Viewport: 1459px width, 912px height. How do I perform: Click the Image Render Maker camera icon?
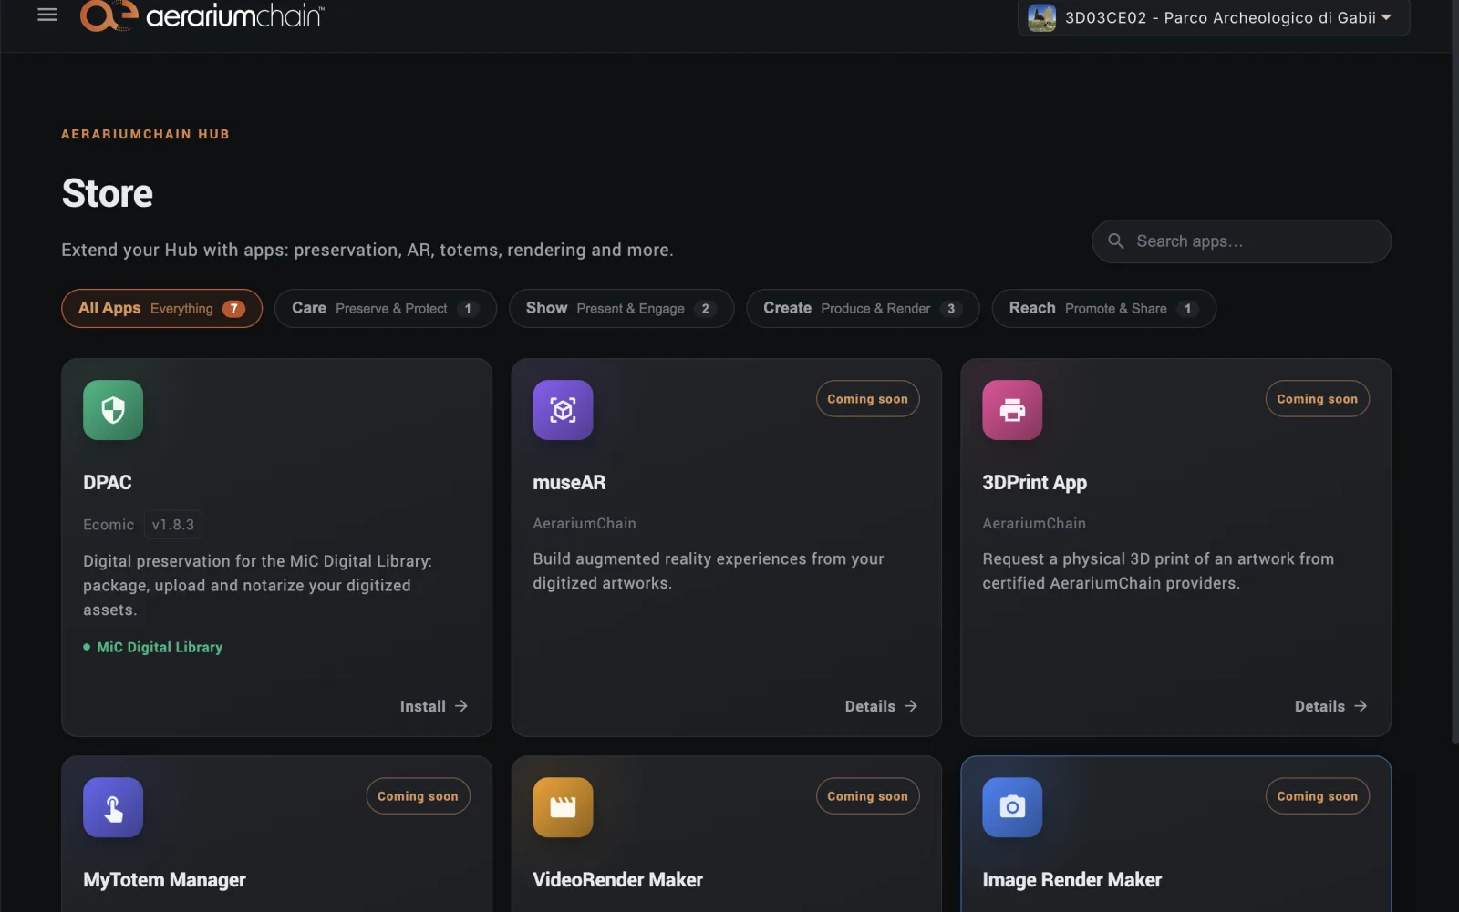[1012, 807]
